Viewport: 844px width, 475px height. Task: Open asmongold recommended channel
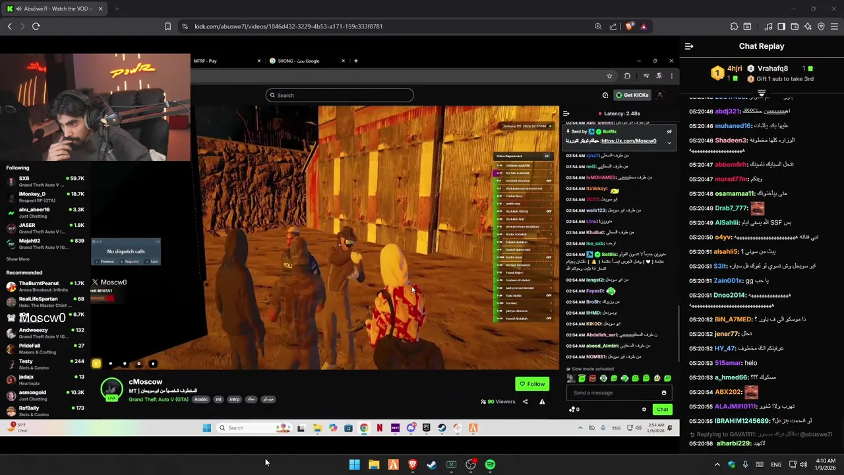click(x=45, y=395)
